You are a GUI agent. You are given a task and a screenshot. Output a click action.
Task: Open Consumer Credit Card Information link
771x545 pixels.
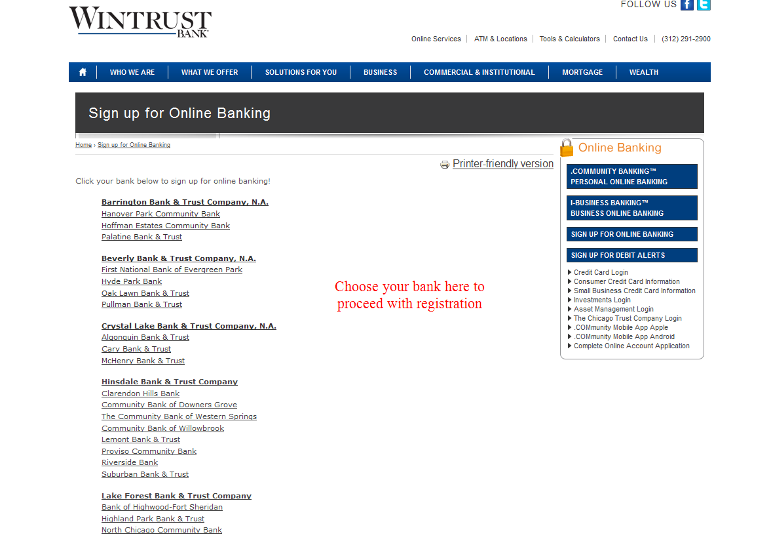coord(626,281)
